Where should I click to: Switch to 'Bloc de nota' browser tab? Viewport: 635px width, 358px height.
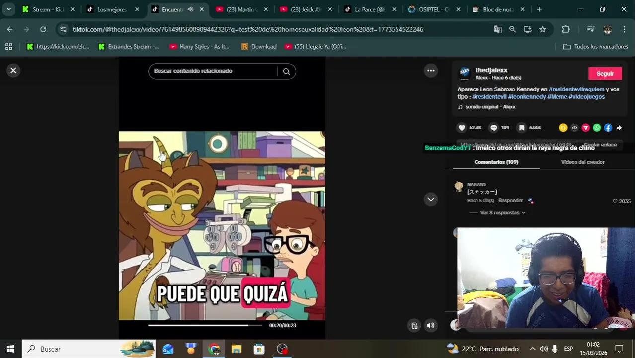[x=498, y=9]
